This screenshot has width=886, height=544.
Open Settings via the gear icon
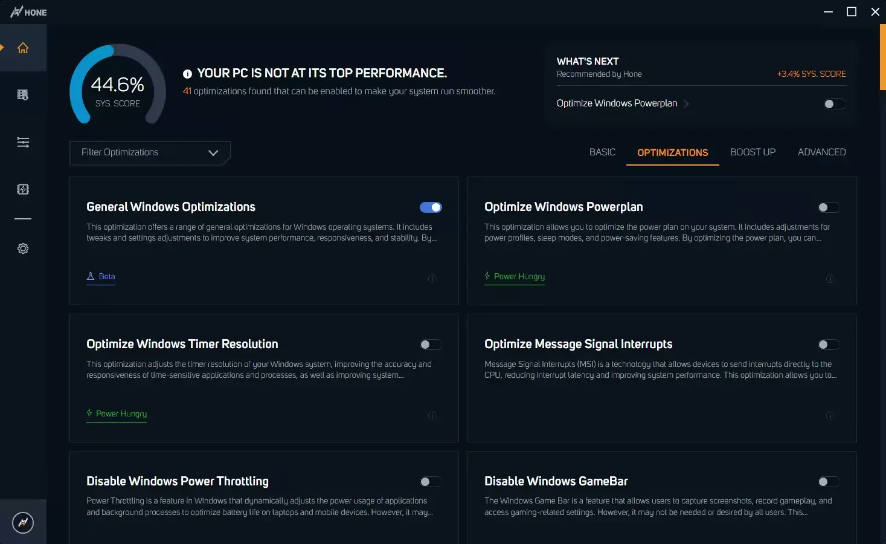click(x=23, y=248)
